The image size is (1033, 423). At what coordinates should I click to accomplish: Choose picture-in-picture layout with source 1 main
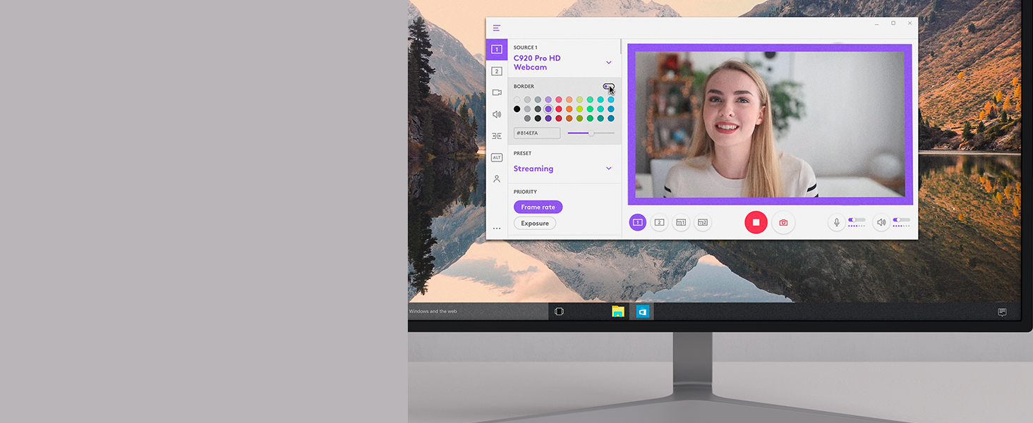(681, 222)
